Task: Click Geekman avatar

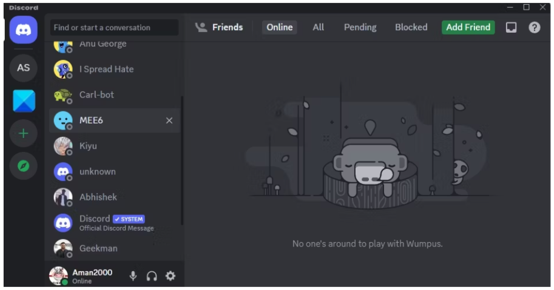Action: pos(63,248)
